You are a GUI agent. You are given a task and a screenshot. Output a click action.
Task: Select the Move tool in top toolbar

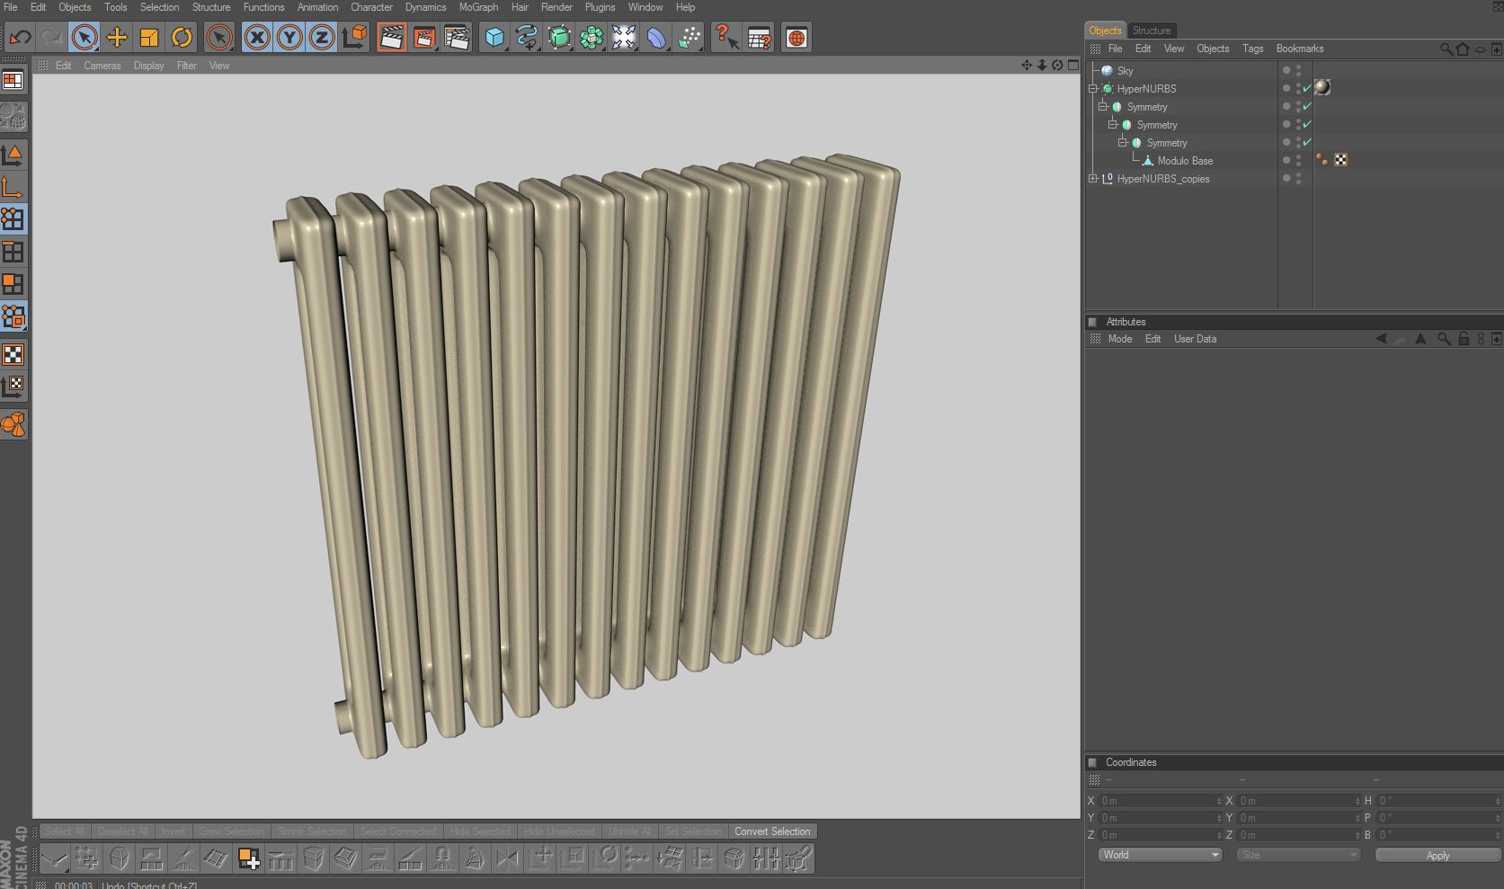[x=117, y=38]
